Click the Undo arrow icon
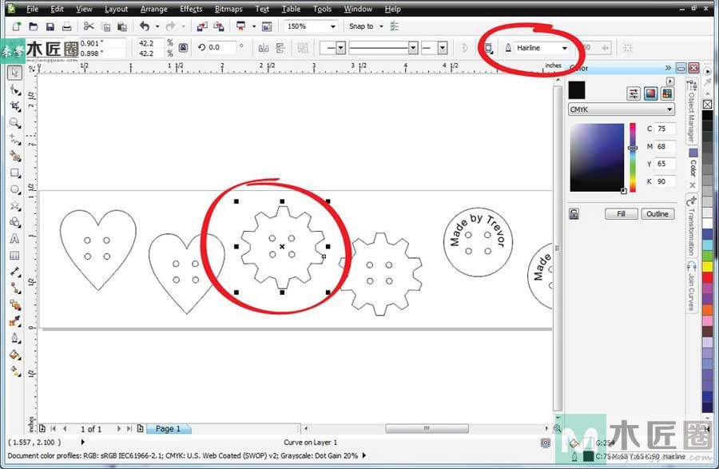Viewport: 719px width, 469px height. click(145, 26)
